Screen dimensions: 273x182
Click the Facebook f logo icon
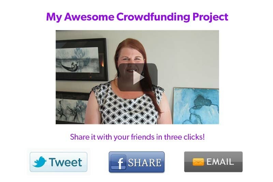118,162
